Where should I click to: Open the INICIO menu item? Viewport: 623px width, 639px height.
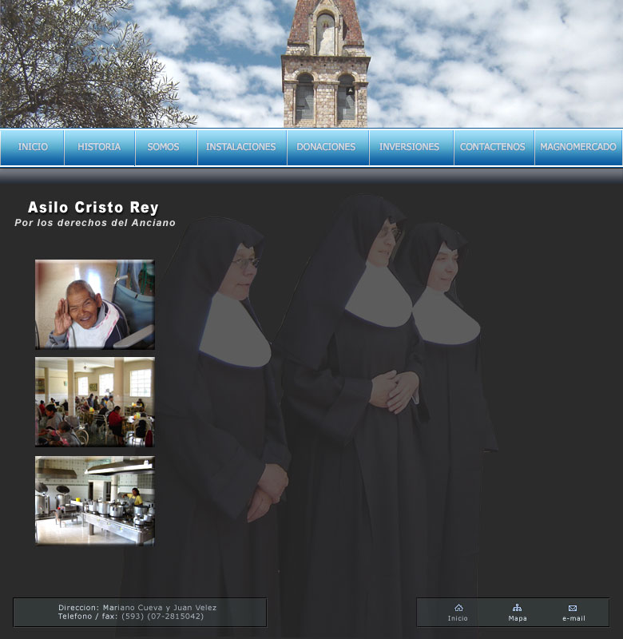click(33, 147)
